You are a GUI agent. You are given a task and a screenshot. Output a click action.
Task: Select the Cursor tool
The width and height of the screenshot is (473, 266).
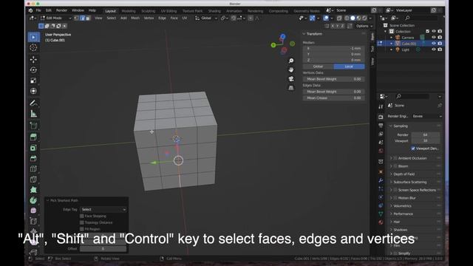[x=33, y=47]
